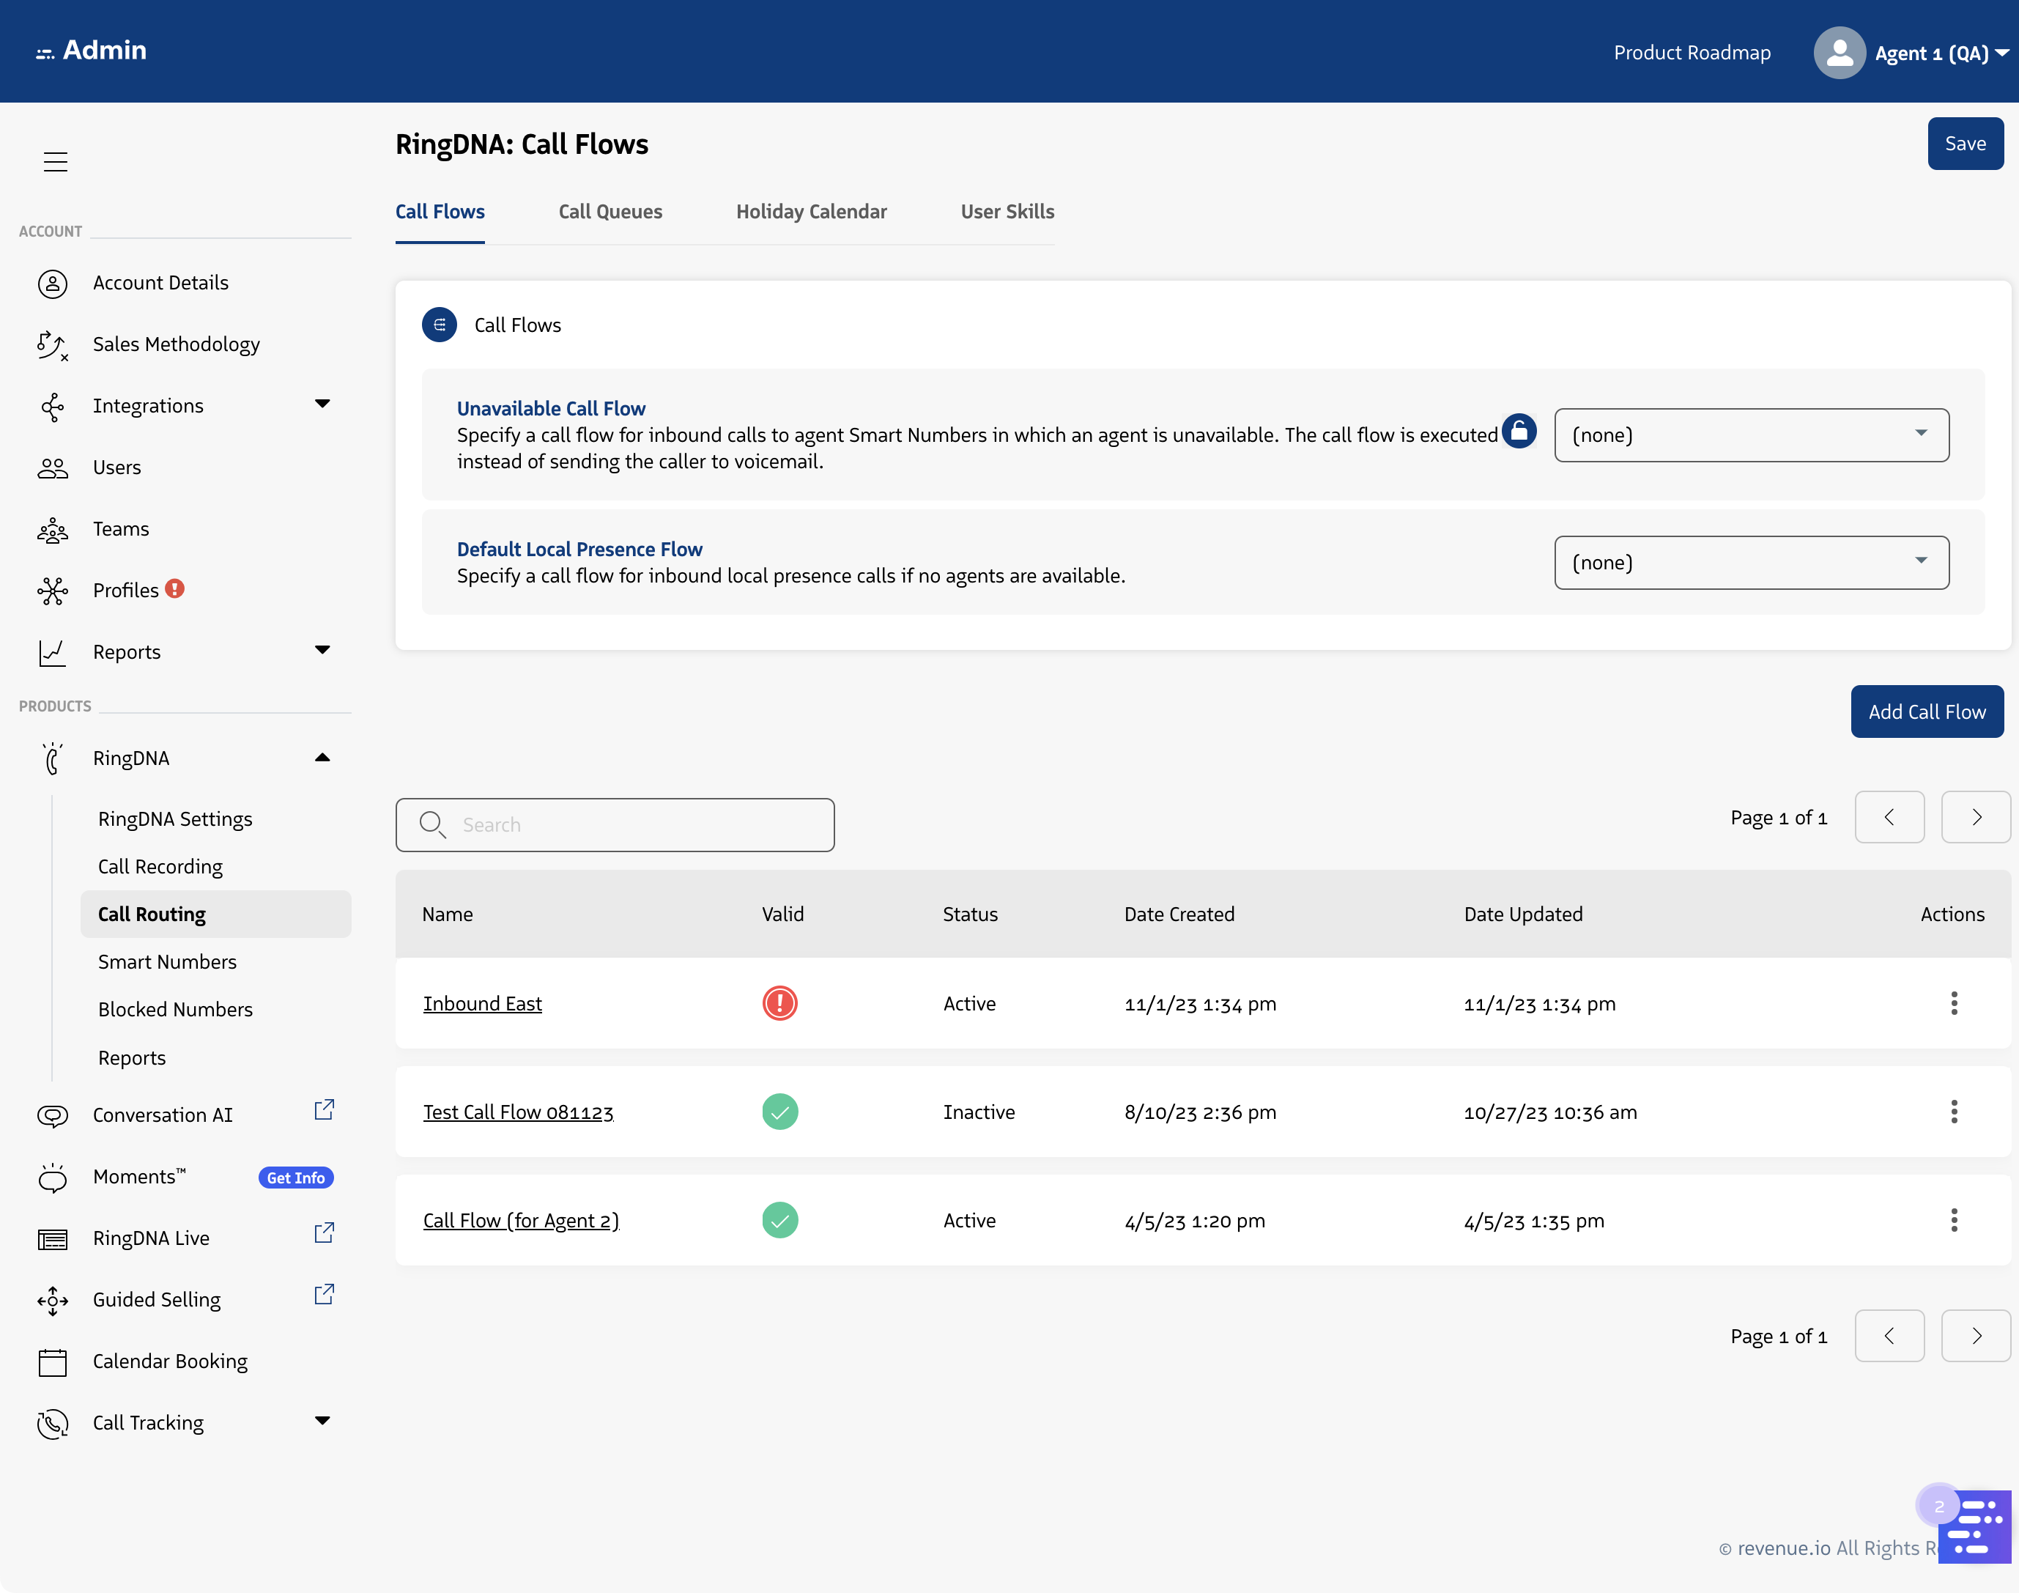Click the call flows Search field
2019x1593 pixels.
pos(615,824)
